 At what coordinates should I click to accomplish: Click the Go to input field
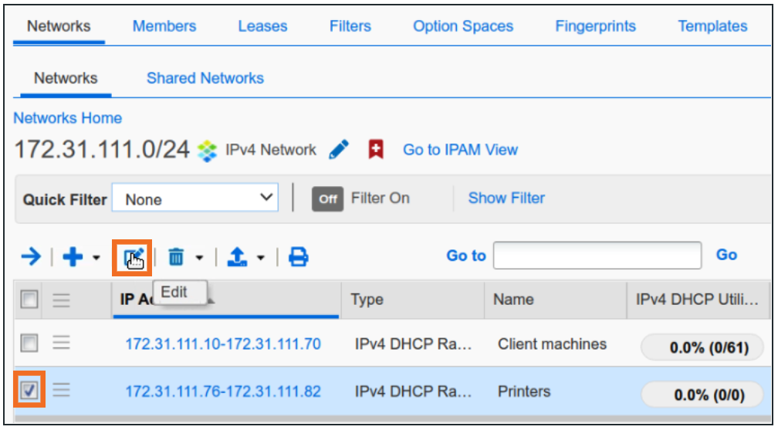pos(597,256)
